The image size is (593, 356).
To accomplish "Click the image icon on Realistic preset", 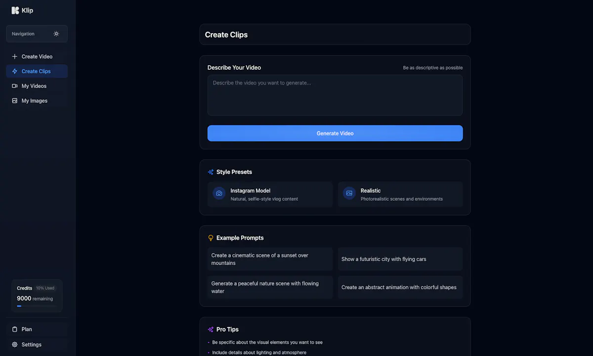I will click(x=349, y=193).
